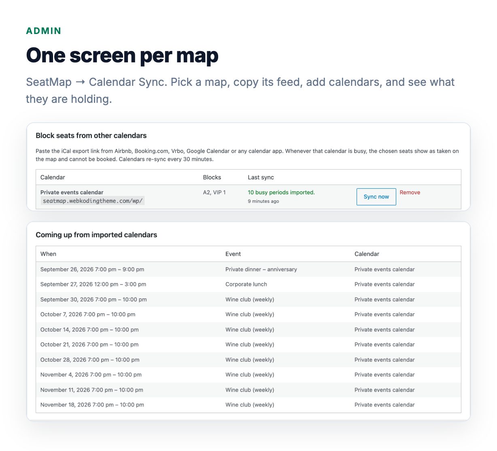
Task: Click the 9 minutes ago timestamp
Action: click(x=263, y=201)
